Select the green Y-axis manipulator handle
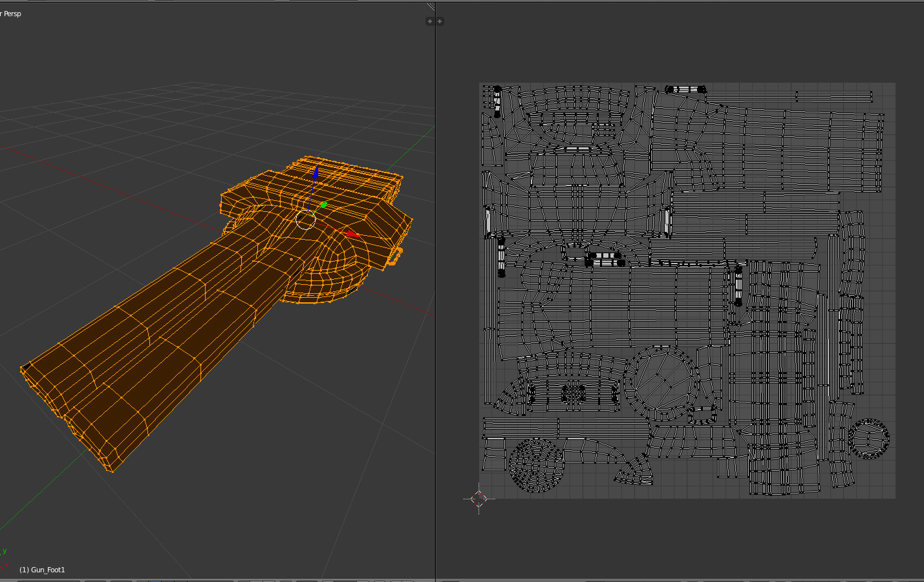 pyautogui.click(x=323, y=205)
